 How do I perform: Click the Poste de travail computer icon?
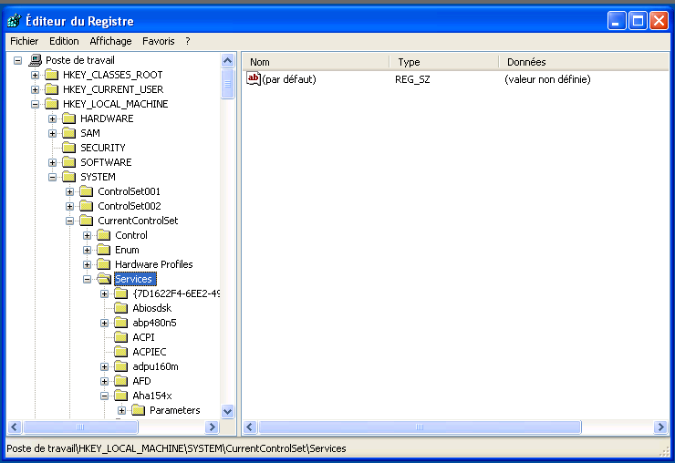[x=36, y=60]
